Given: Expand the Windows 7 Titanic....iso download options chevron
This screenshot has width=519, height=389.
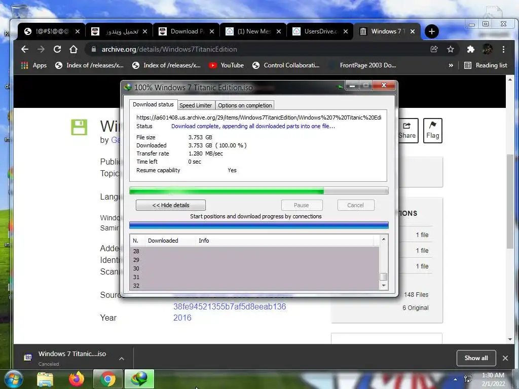Looking at the screenshot, I should (x=122, y=359).
